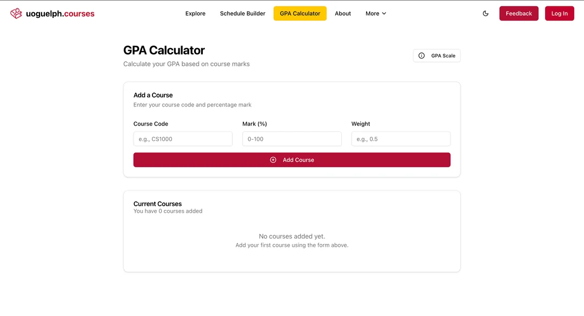584x316 pixels.
Task: Click the 'GPA Calculator' page heading
Action: (164, 50)
